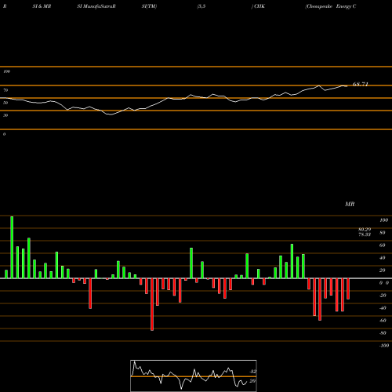Click the 70 axis label in RSI panel
The image size is (392, 392).
point(5,90)
